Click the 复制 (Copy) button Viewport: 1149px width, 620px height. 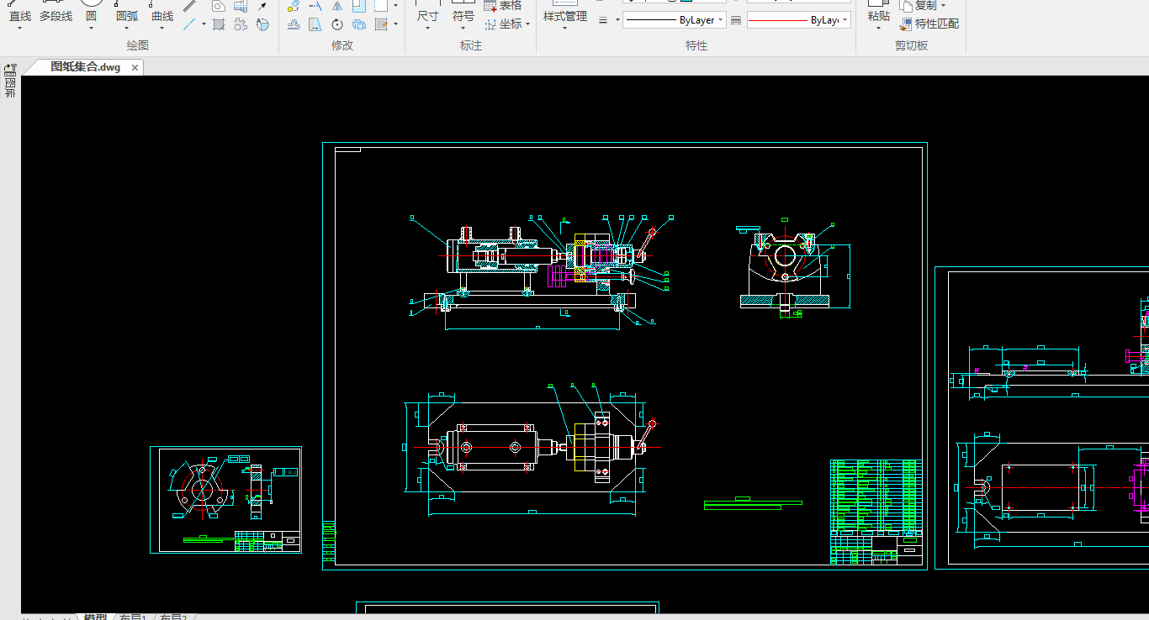925,6
